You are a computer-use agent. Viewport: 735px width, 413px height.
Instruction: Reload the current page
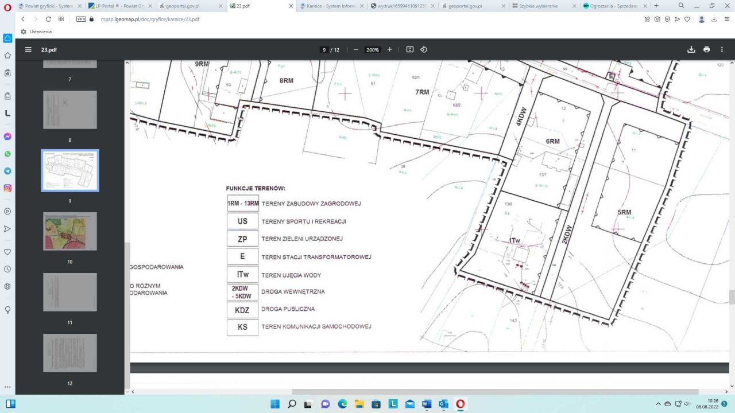pyautogui.click(x=48, y=19)
